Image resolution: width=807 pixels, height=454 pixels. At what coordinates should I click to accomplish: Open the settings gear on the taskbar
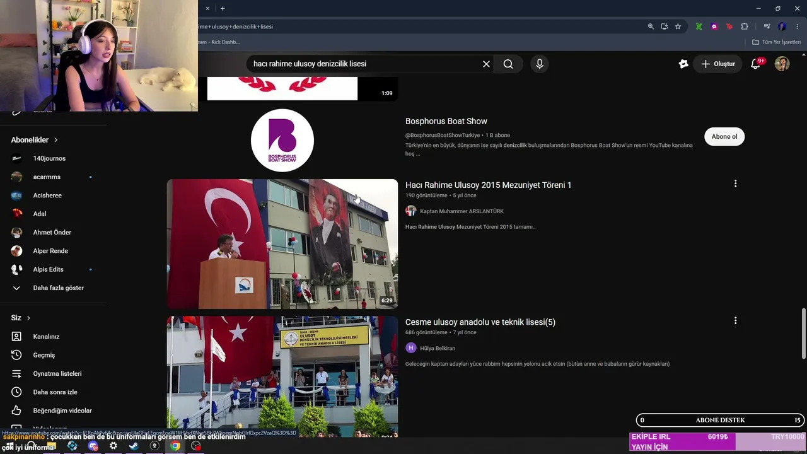point(113,446)
